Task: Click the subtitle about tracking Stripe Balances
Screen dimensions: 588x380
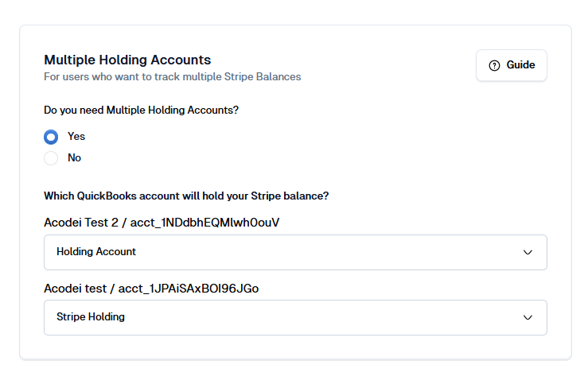Action: click(173, 77)
